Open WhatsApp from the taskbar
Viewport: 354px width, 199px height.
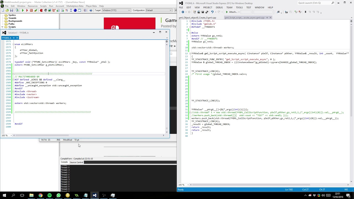coord(59,195)
